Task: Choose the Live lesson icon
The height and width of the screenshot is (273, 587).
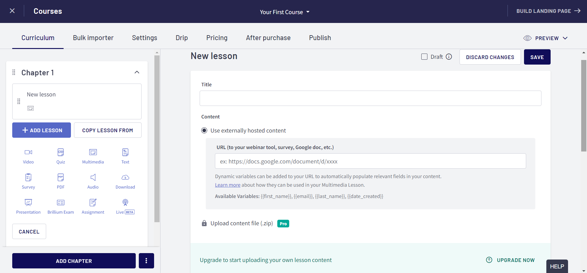Action: click(x=125, y=203)
